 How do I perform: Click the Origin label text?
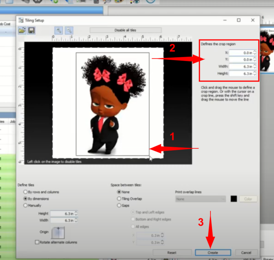(x=44, y=232)
